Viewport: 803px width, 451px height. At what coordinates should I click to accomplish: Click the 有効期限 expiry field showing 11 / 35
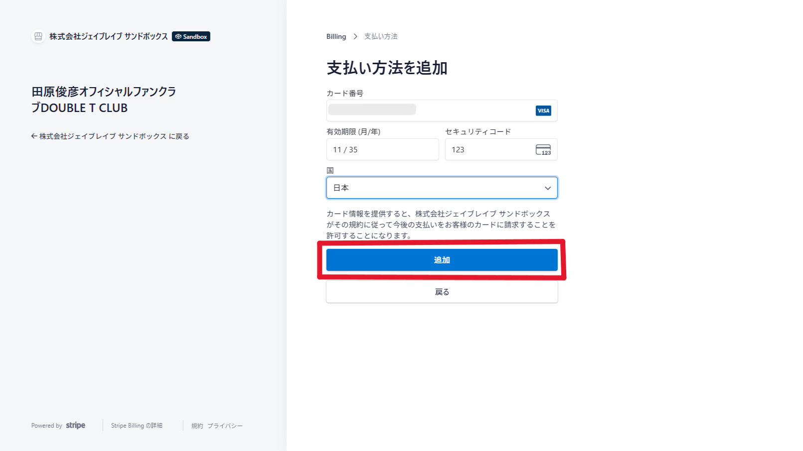[x=382, y=149]
